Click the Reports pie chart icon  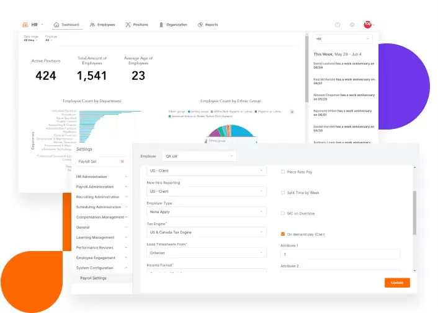tap(200, 25)
